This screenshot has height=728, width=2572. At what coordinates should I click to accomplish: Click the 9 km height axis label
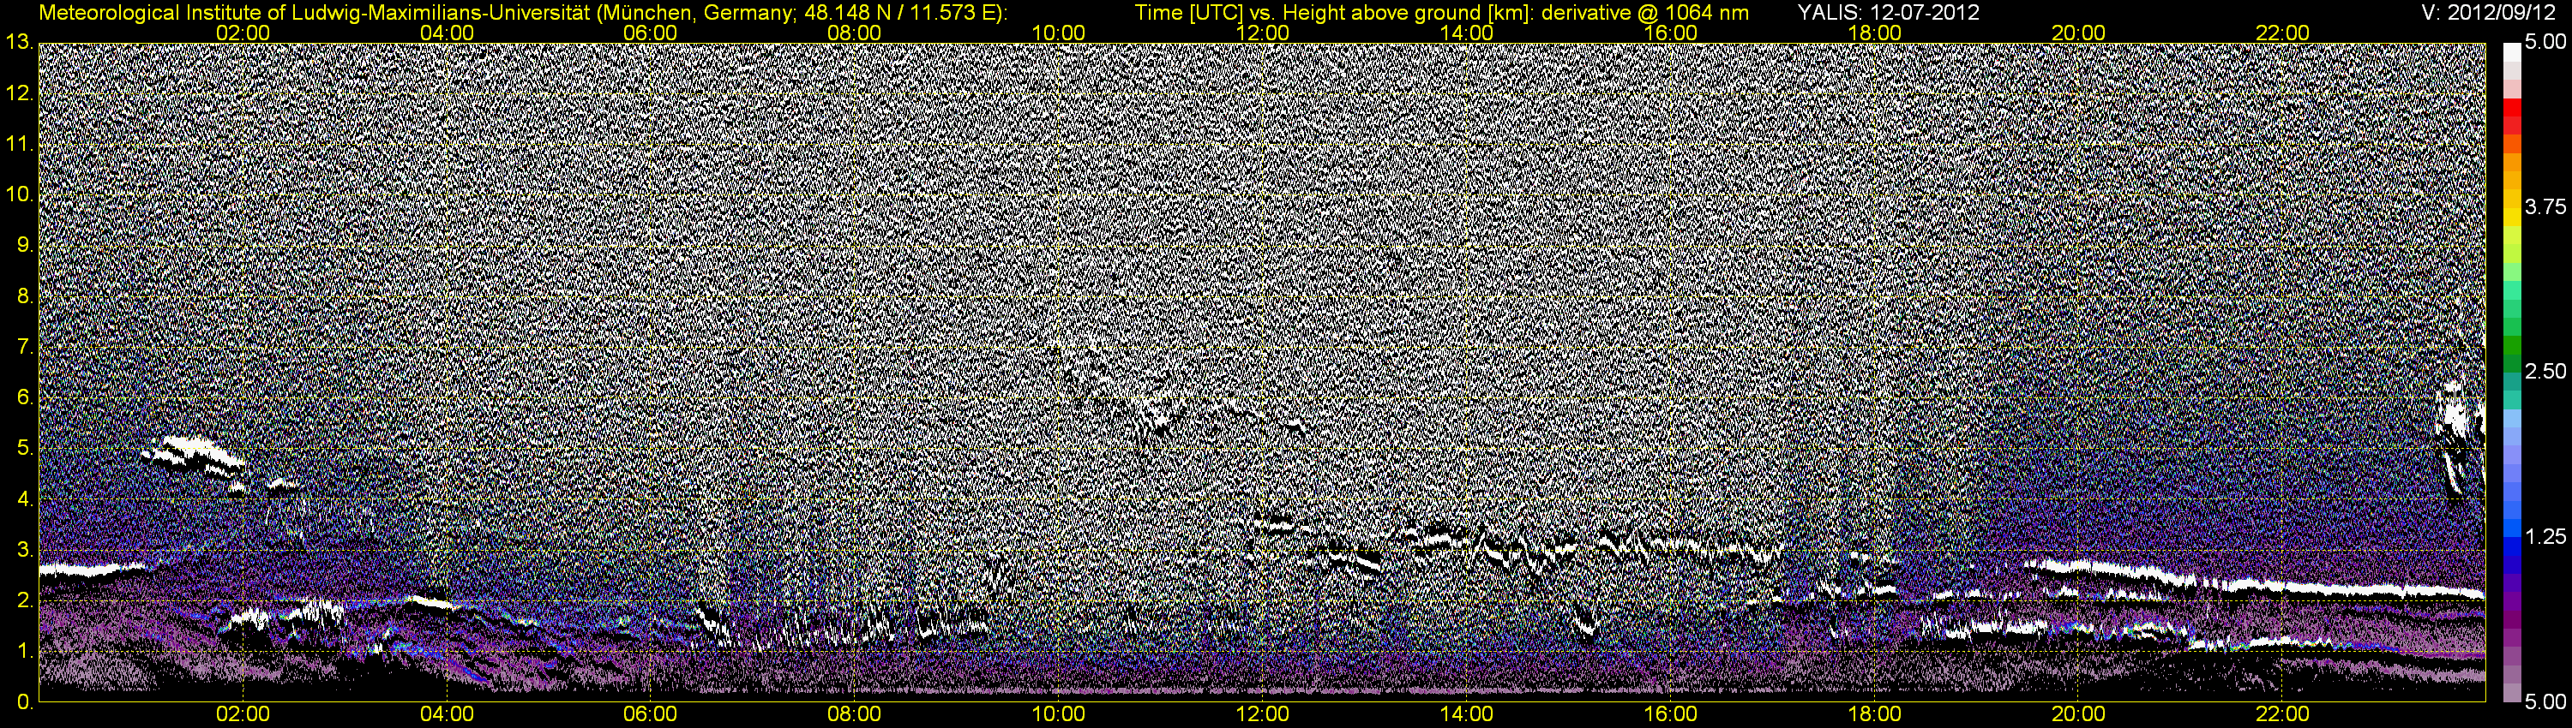(x=25, y=245)
